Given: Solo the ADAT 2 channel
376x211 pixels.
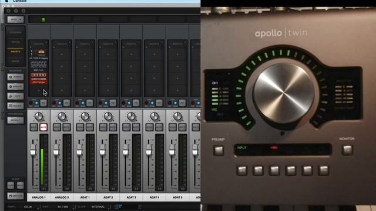Looking at the screenshot, I should (103, 127).
